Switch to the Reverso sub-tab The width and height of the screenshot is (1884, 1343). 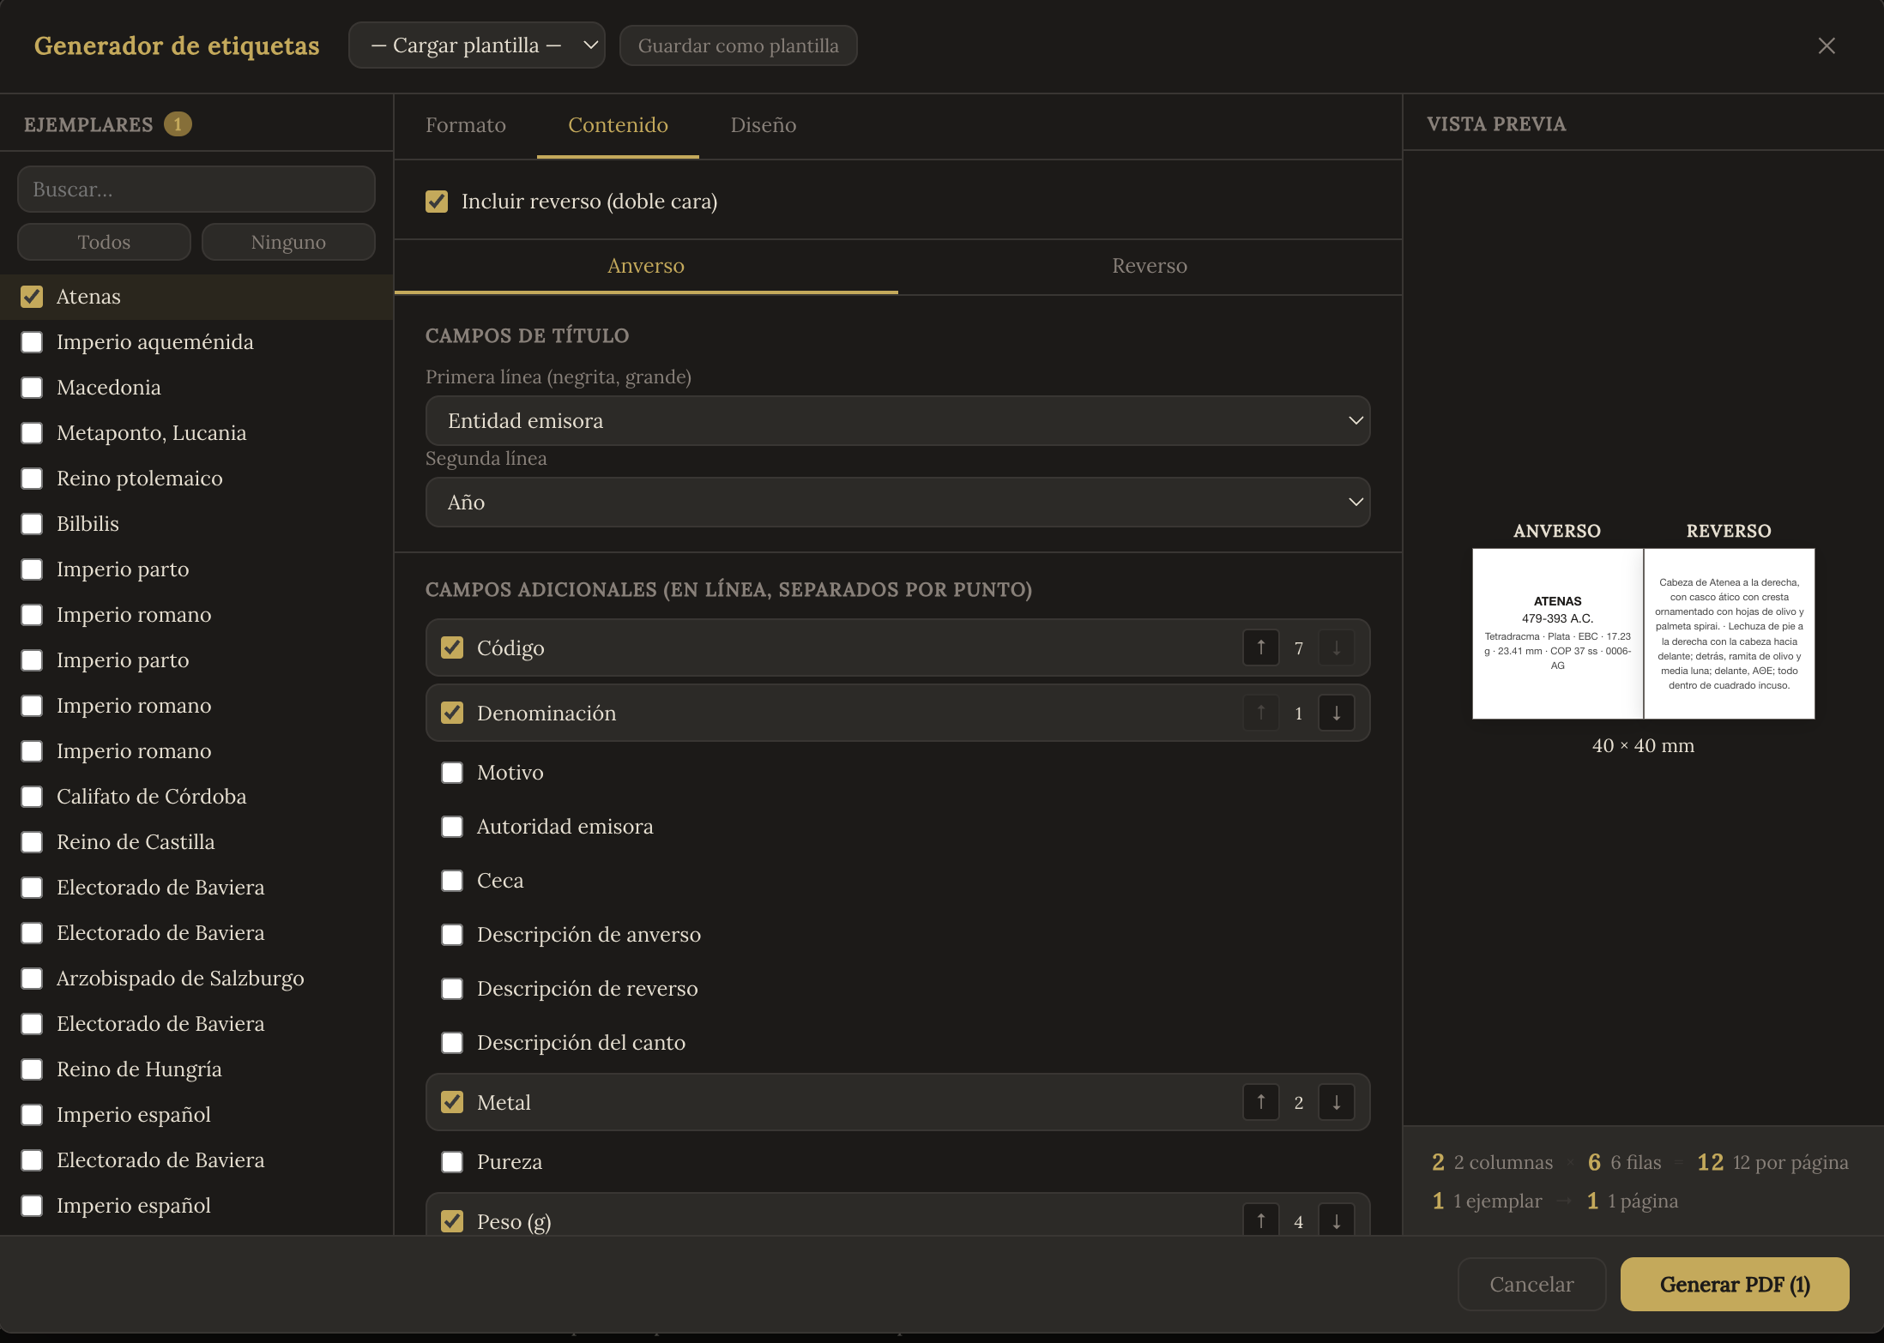click(1149, 266)
